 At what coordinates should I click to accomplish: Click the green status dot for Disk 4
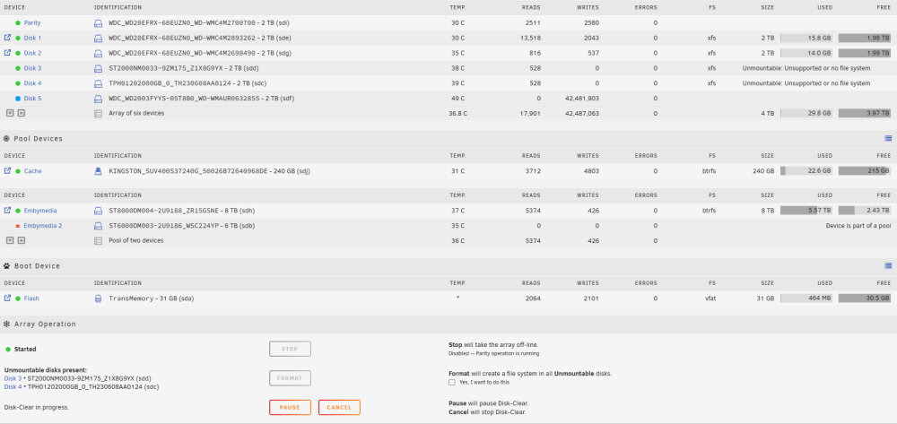click(18, 83)
